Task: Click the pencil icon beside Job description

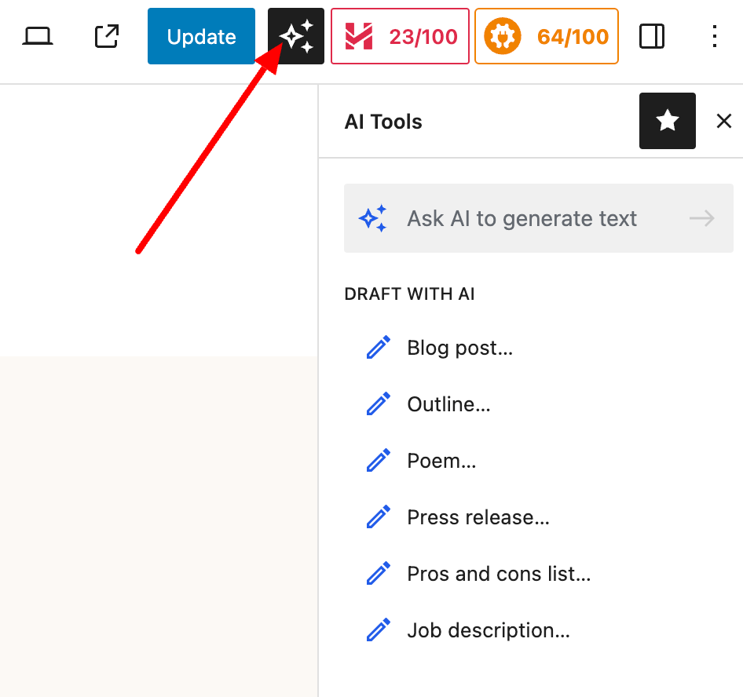Action: (x=378, y=629)
